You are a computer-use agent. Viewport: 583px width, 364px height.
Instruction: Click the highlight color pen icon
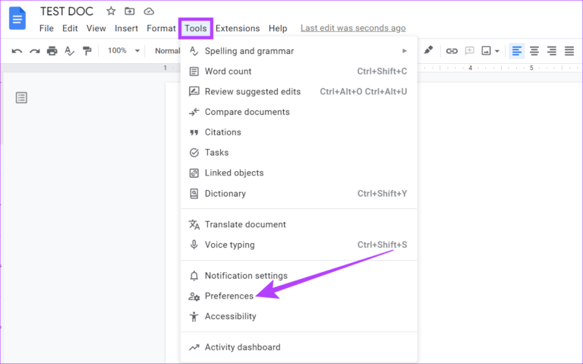click(428, 51)
